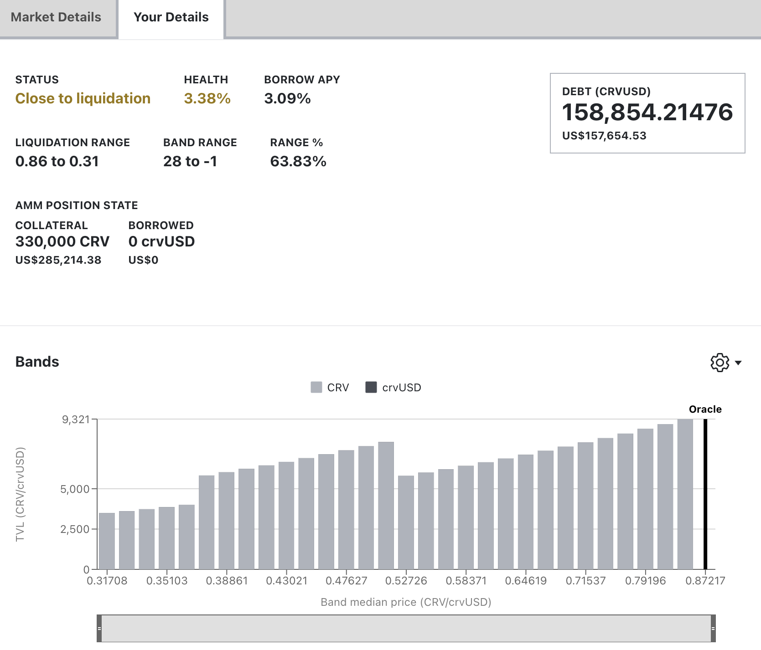Screen dimensions: 761x650
Task: Switch to the Market Details tab
Action: point(56,17)
